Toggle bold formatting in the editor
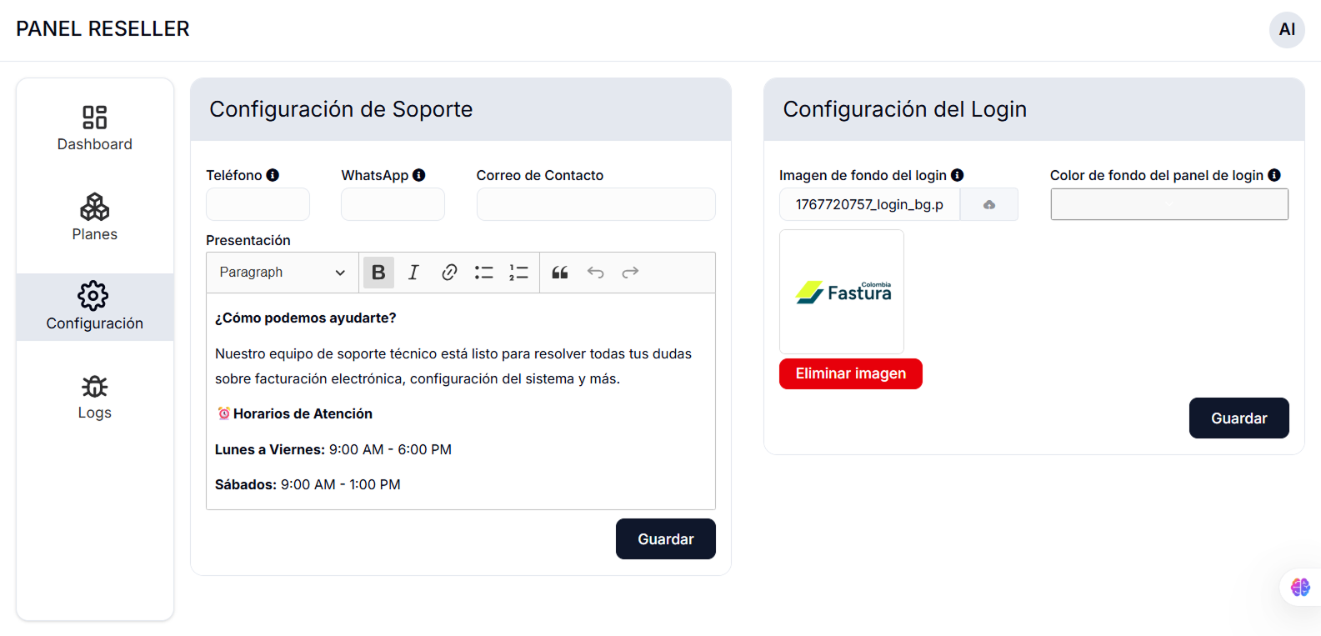The image size is (1321, 636). click(x=378, y=273)
